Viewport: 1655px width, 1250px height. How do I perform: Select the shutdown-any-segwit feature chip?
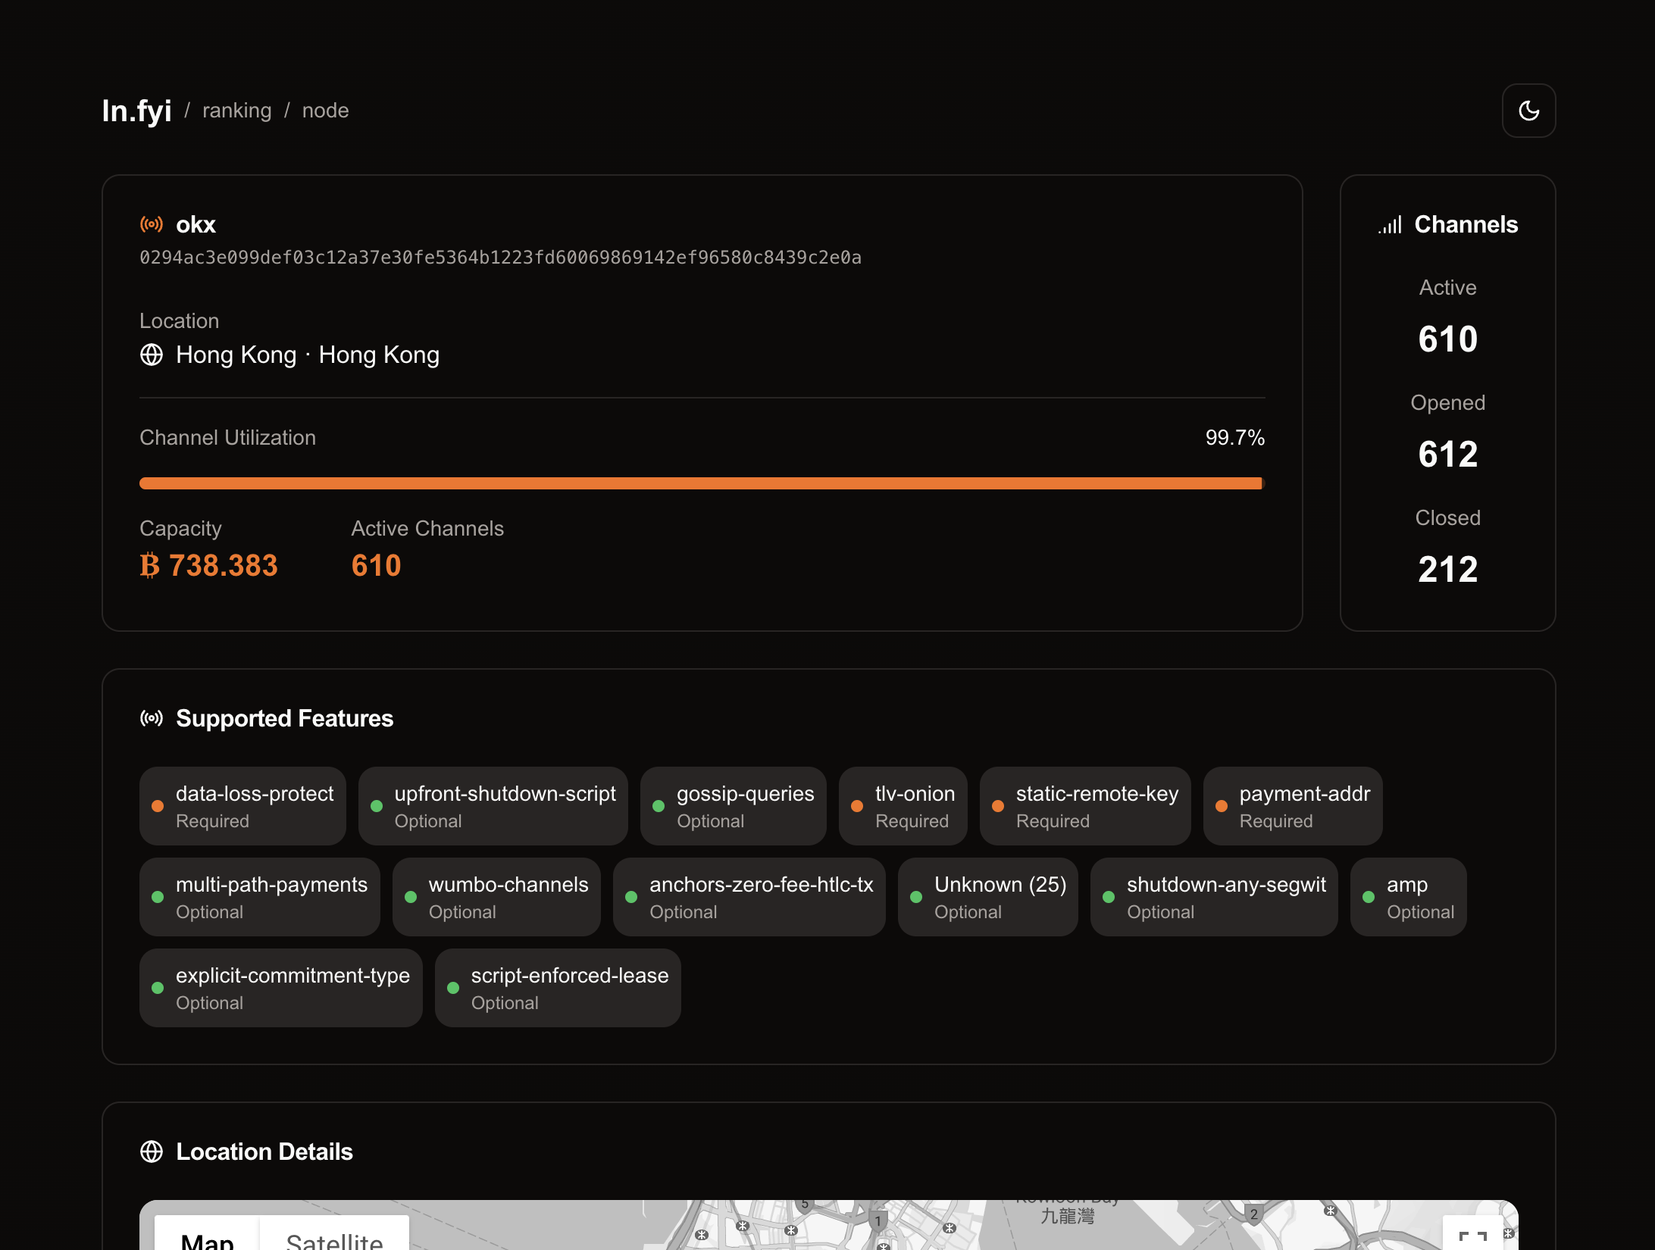tap(1214, 897)
